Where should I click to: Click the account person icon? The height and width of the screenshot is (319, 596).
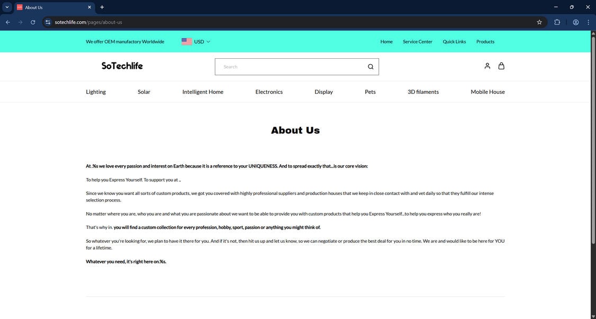(487, 66)
